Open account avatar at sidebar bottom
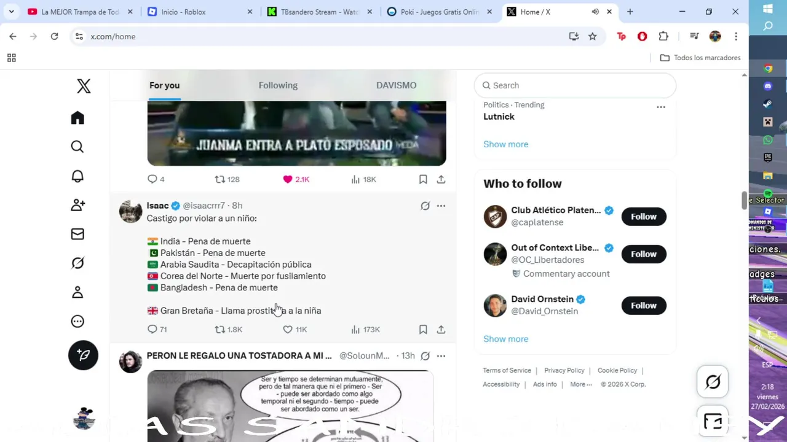Image resolution: width=787 pixels, height=442 pixels. point(84,419)
